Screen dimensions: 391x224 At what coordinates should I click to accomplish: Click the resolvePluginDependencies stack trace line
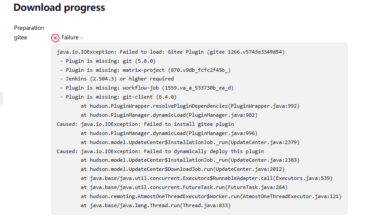(x=190, y=106)
